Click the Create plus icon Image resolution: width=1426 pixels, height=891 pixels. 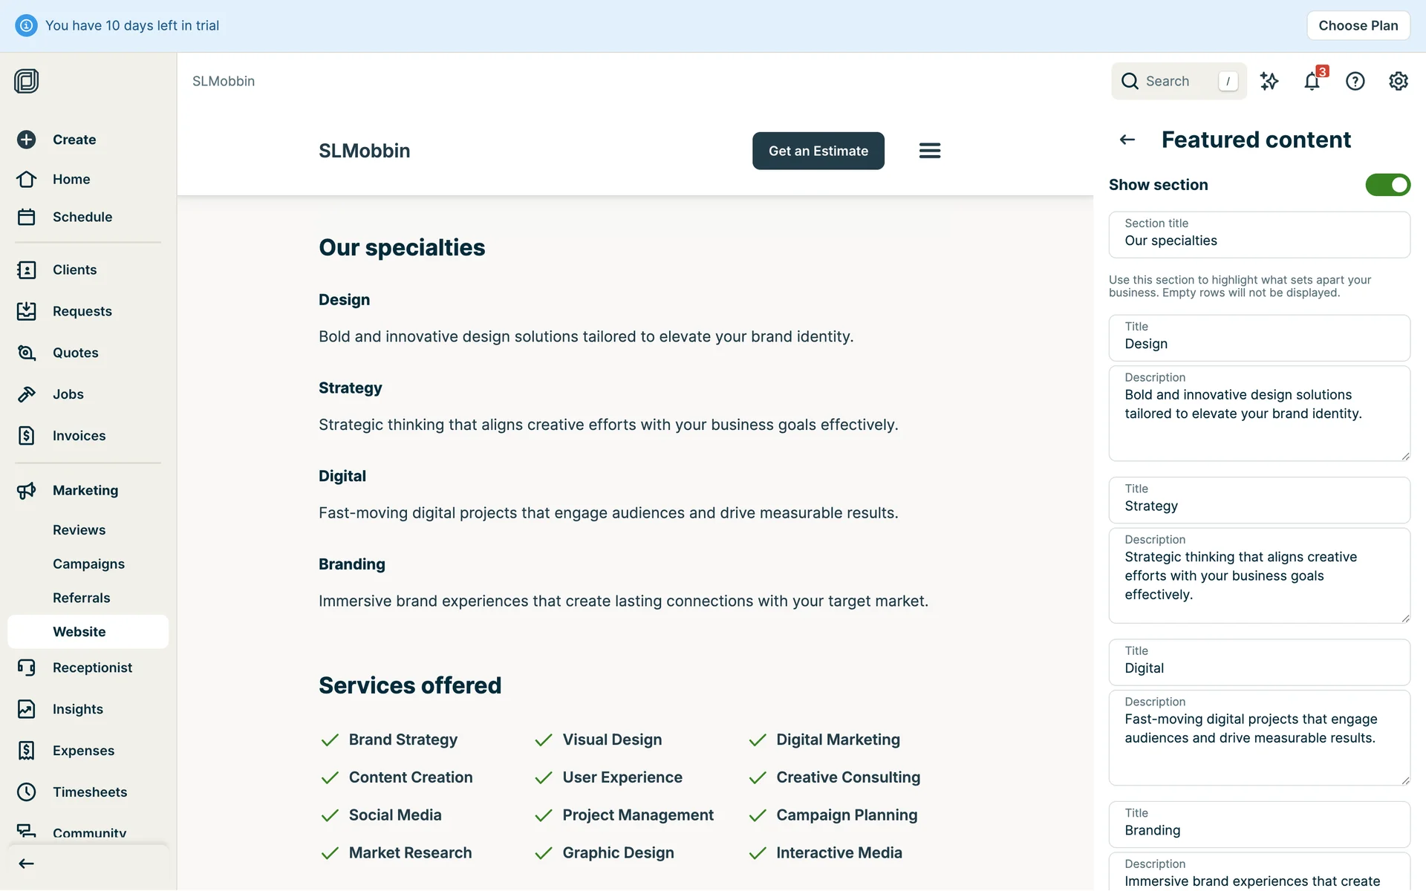(27, 140)
